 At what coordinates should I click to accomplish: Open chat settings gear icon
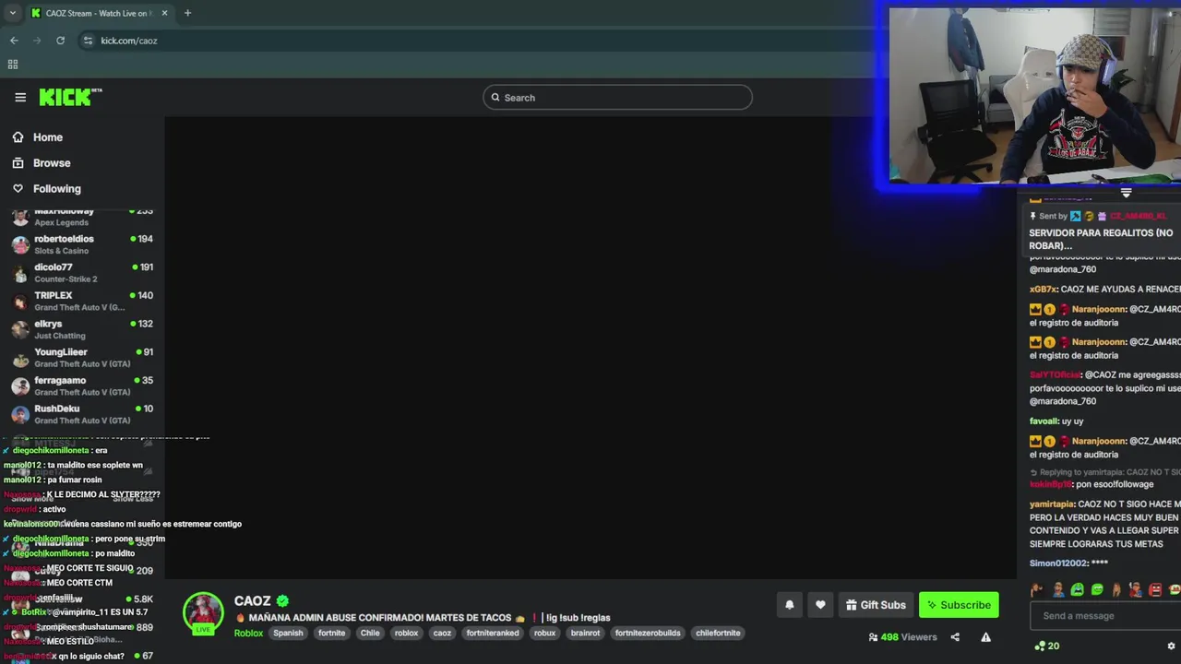pyautogui.click(x=1171, y=646)
